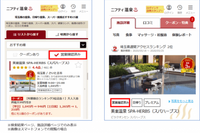Click ranking number 2 badge icon
This screenshot has width=200, height=133.
pyautogui.click(x=115, y=49)
